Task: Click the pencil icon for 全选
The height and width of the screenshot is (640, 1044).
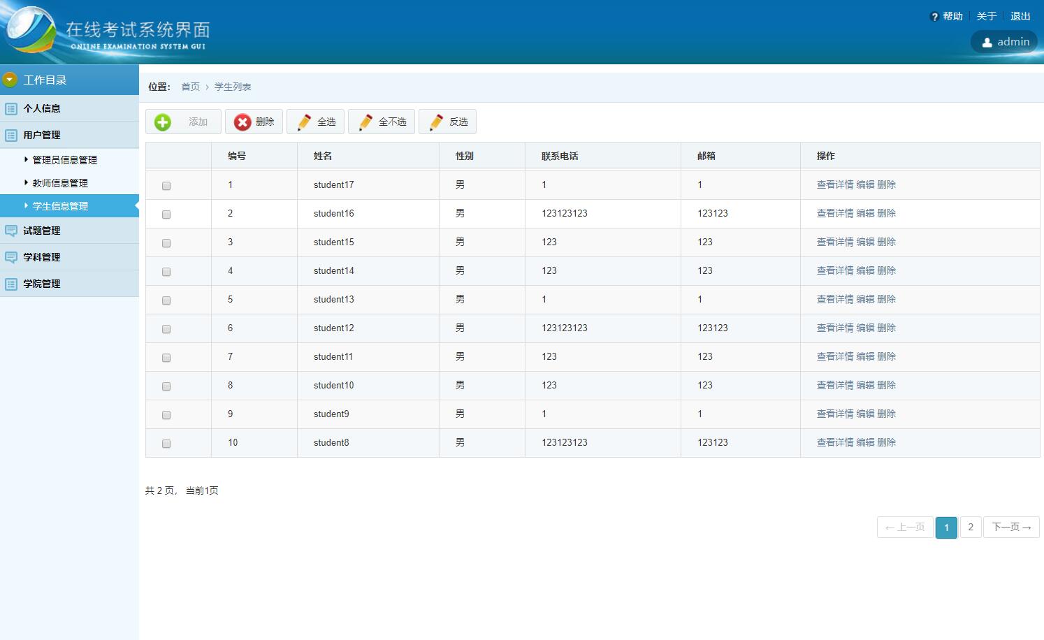Action: [x=304, y=122]
